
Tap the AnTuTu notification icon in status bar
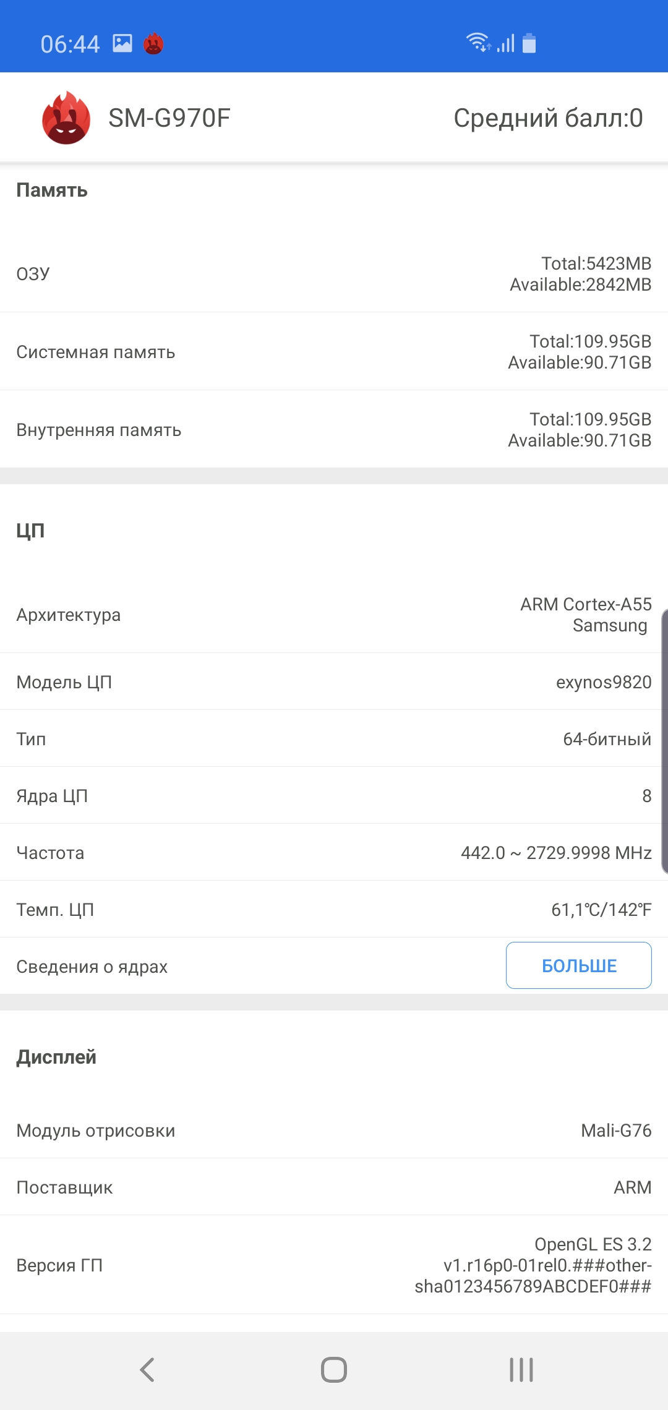click(x=153, y=44)
